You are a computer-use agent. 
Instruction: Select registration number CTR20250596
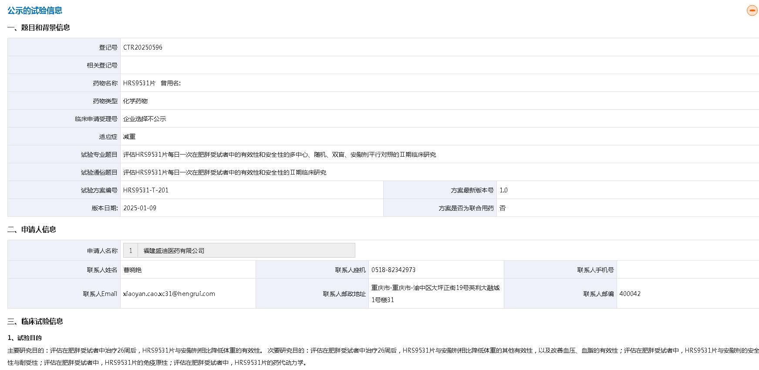click(x=143, y=47)
